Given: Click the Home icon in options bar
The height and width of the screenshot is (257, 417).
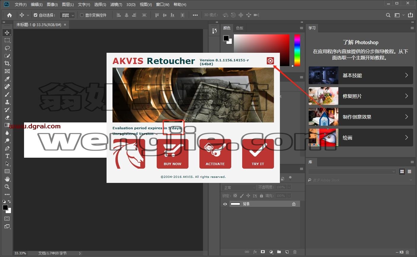Looking at the screenshot, I should coord(9,15).
